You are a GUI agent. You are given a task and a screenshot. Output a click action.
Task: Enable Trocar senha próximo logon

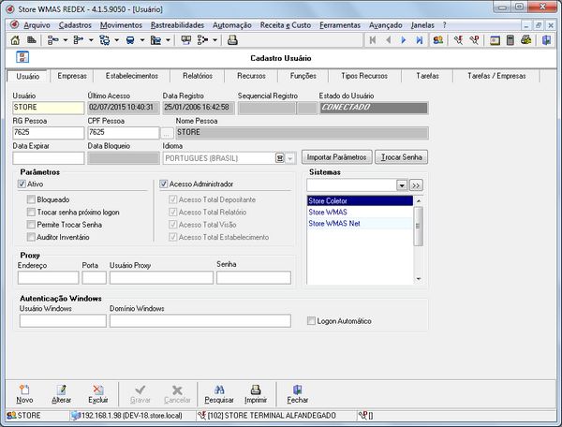coord(31,212)
